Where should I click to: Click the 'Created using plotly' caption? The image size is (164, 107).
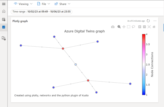pos(51,95)
